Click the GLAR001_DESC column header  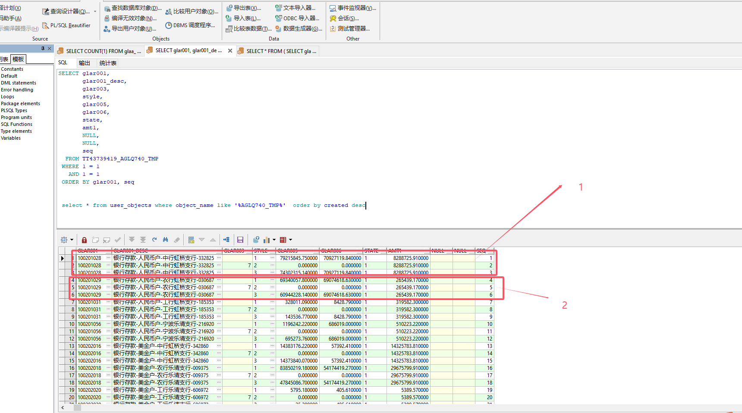pos(167,250)
